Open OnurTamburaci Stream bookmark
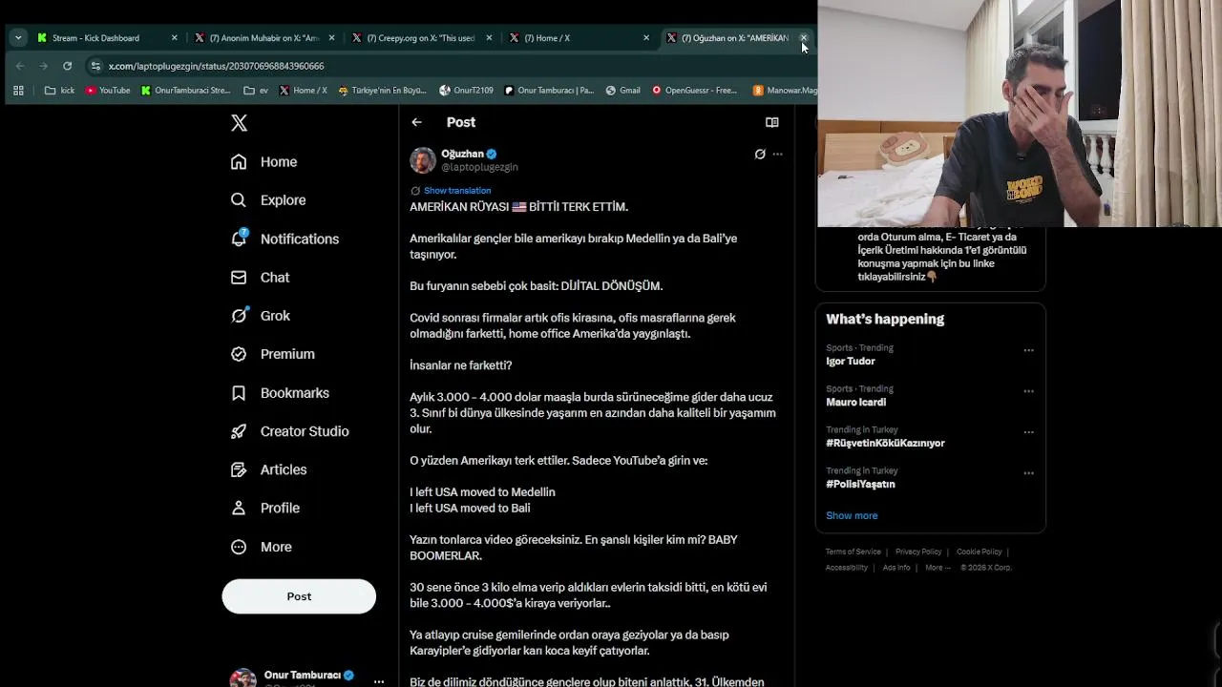The width and height of the screenshot is (1222, 687). (x=185, y=91)
